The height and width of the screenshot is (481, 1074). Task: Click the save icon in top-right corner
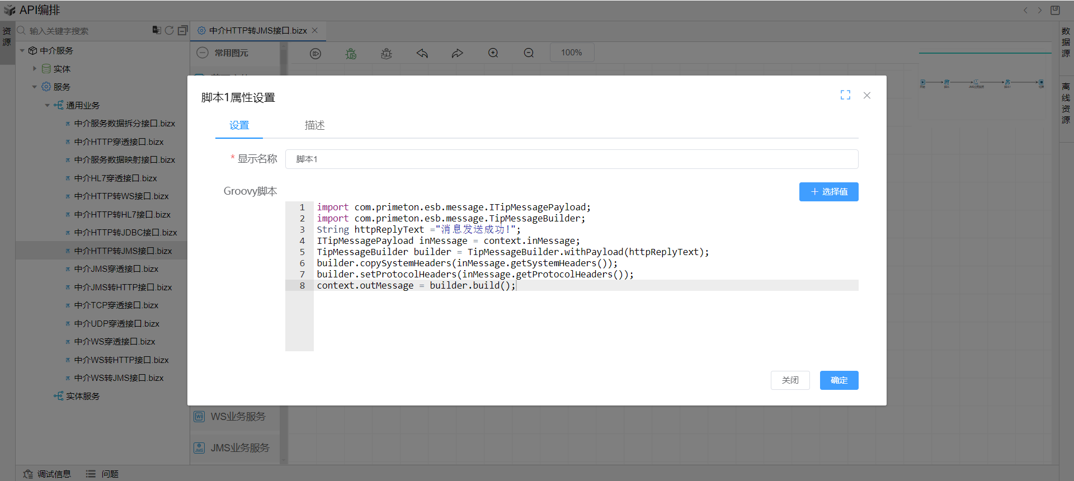click(1055, 10)
